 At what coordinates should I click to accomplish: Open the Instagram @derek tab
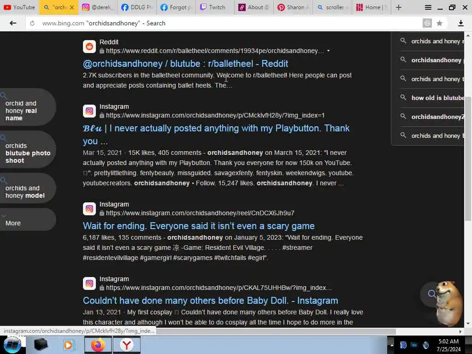click(x=98, y=7)
